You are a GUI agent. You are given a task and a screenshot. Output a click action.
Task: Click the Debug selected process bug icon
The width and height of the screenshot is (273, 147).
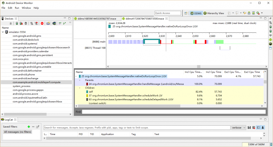click(x=11, y=23)
